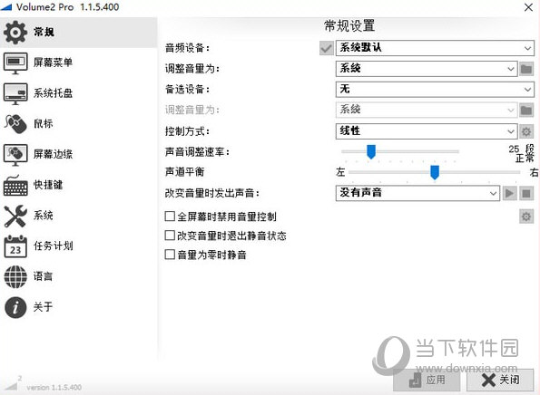Play the volume change sound preview
This screenshot has width=540, height=395.
pos(509,193)
